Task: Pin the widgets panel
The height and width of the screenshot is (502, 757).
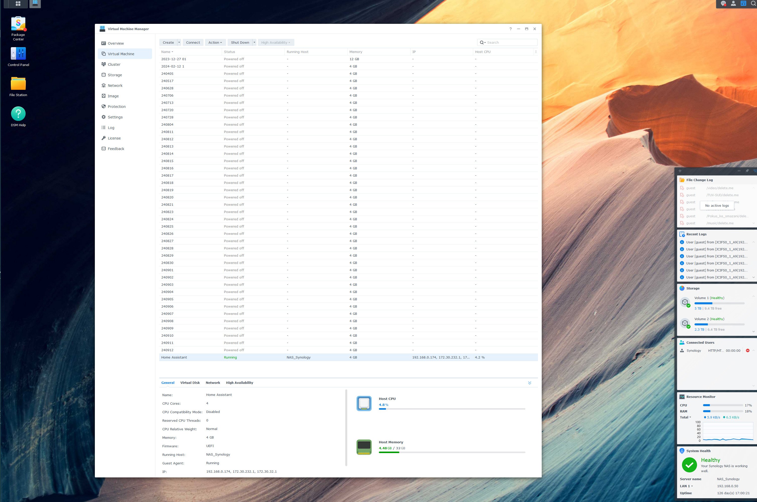Action: [x=747, y=171]
